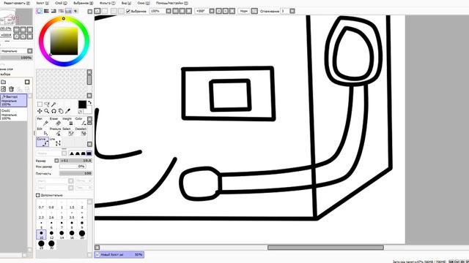This screenshot has width=469, height=263.
Task: Open the 'Слой' menu
Action: coord(61,3)
